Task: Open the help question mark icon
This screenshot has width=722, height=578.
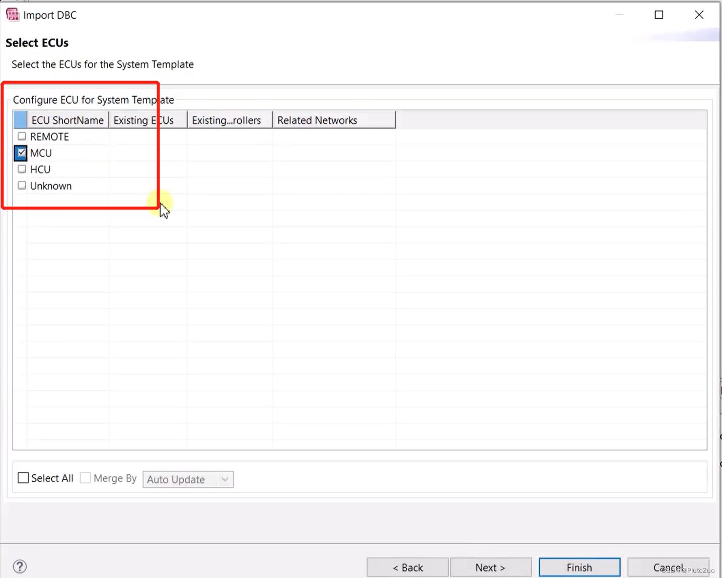Action: coord(20,566)
